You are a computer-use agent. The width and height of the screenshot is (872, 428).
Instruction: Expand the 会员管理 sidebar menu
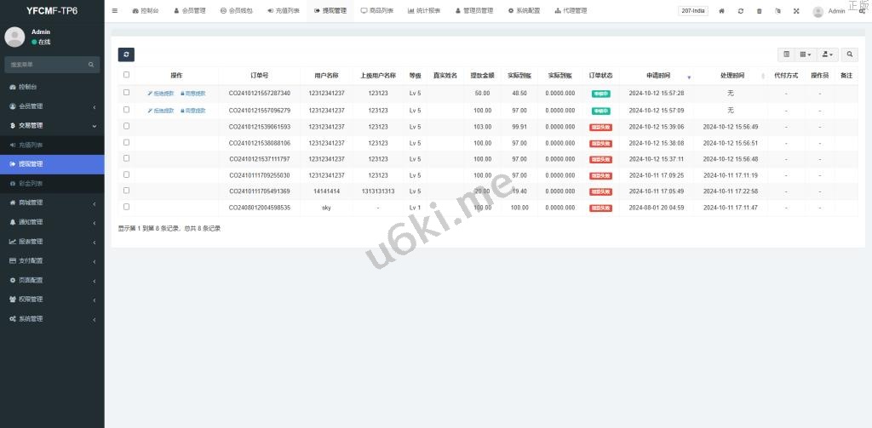(51, 106)
